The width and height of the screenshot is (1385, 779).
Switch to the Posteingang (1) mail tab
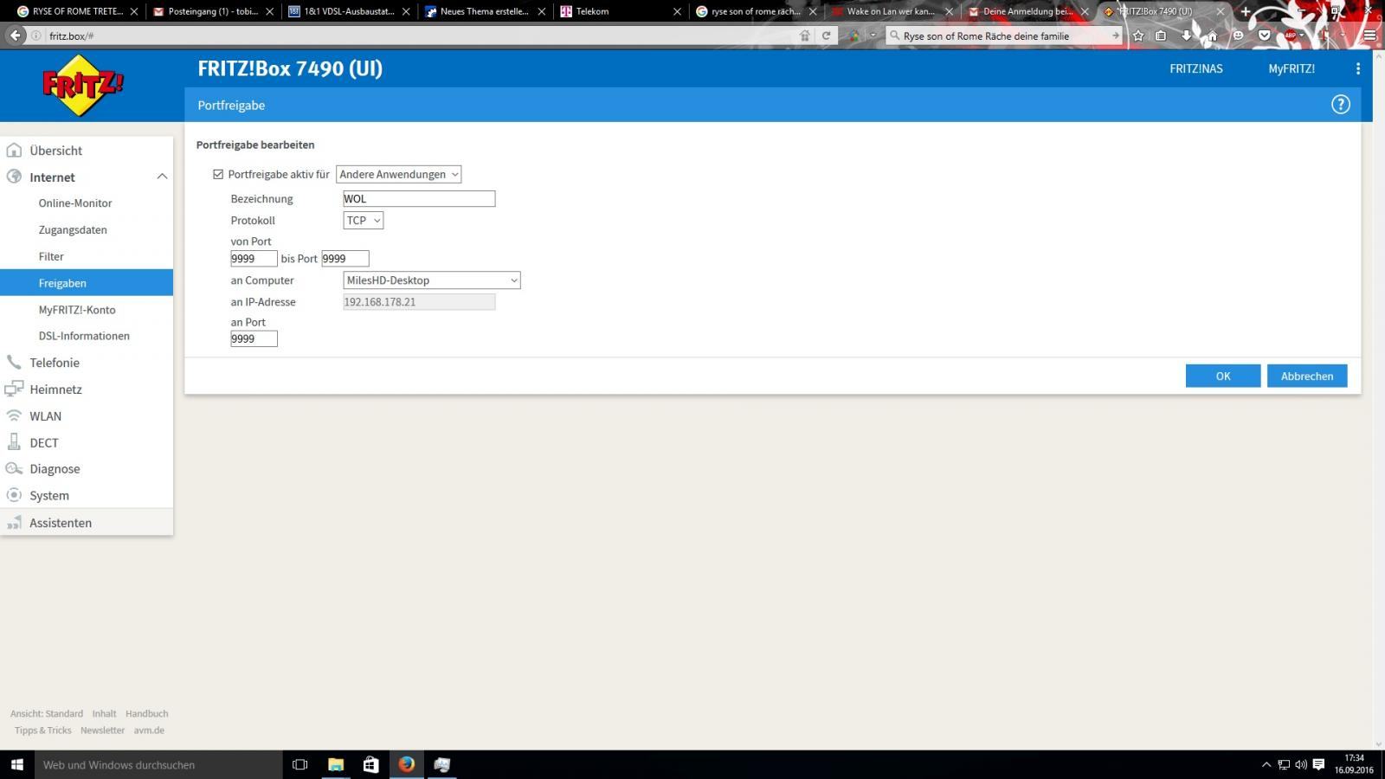(213, 11)
